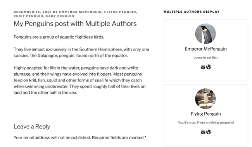Click Emperor McPenguin's email envelope icon
252x147 pixels.
tap(203, 67)
